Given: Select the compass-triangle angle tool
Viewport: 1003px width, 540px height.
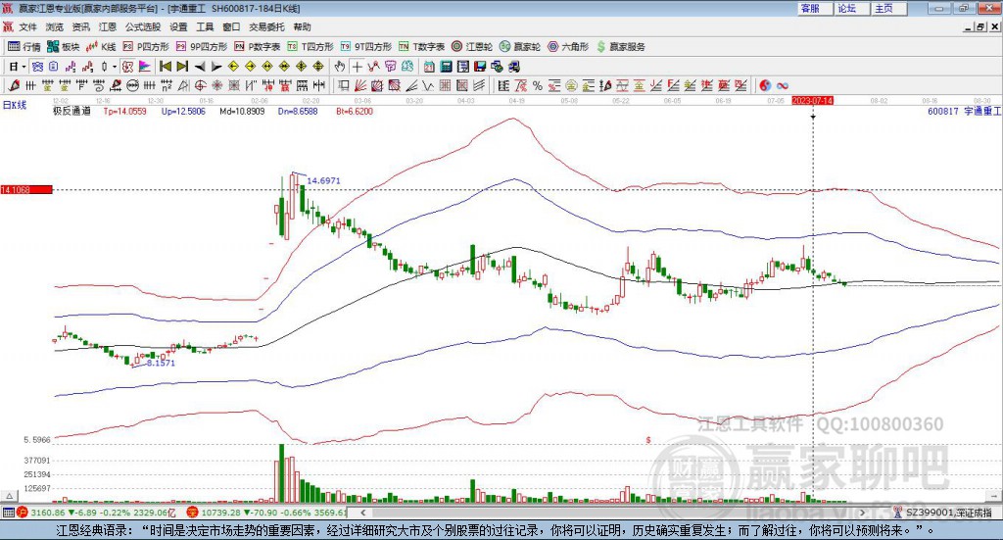Looking at the screenshot, I should click(x=183, y=85).
